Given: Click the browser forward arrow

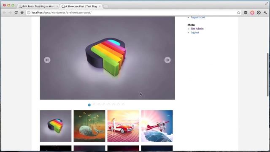Looking at the screenshot, I should [x=10, y=13].
